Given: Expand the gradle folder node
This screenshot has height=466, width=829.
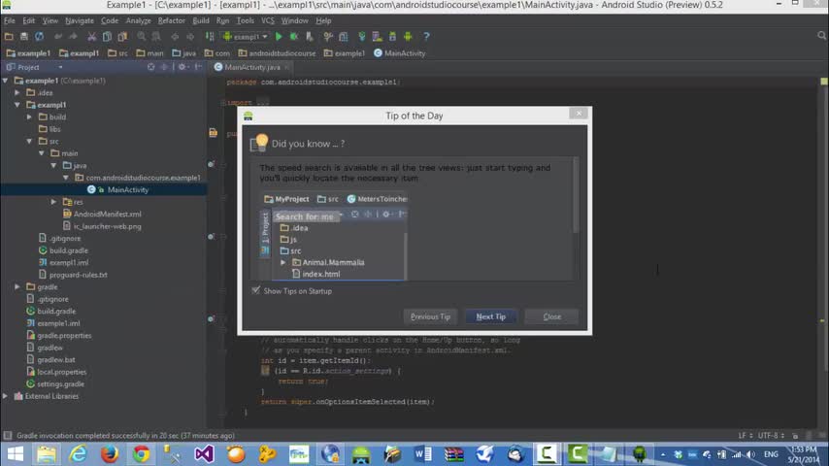Looking at the screenshot, I should click(17, 286).
